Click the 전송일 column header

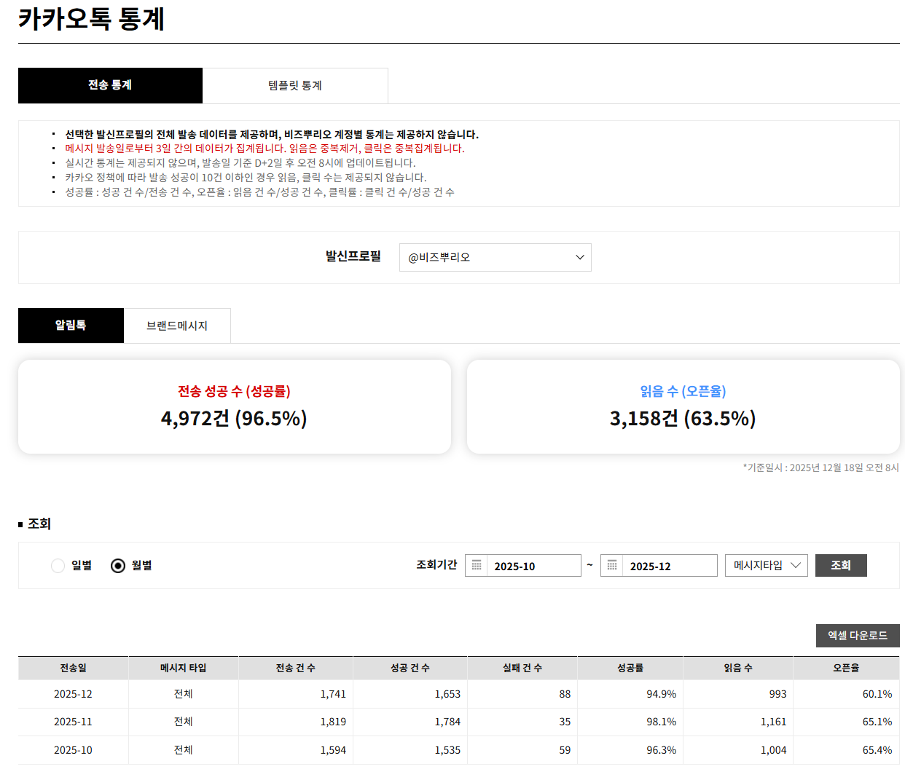point(73,668)
